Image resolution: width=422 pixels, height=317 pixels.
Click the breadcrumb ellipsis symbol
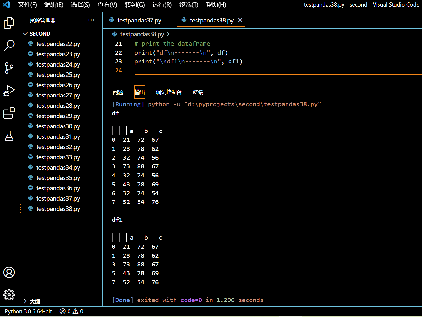click(174, 34)
